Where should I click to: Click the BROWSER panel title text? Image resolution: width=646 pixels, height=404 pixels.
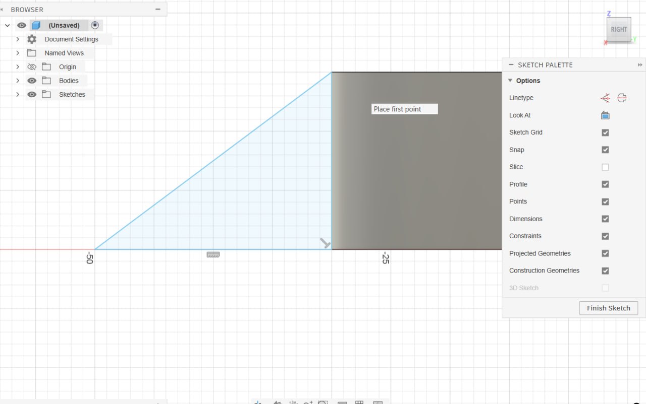click(27, 10)
